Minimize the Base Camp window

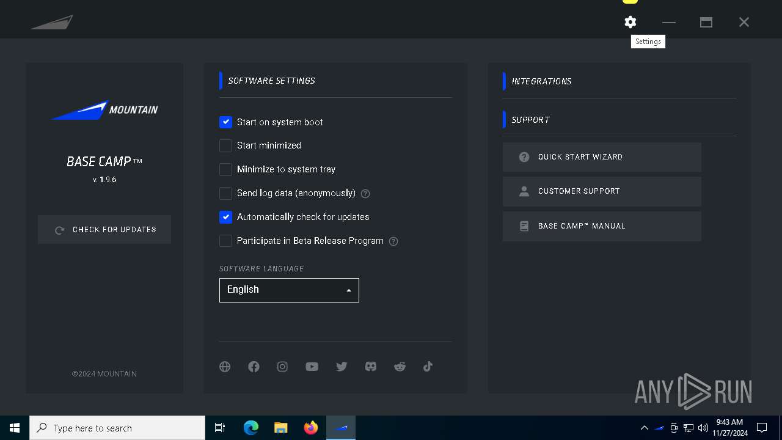click(x=669, y=22)
